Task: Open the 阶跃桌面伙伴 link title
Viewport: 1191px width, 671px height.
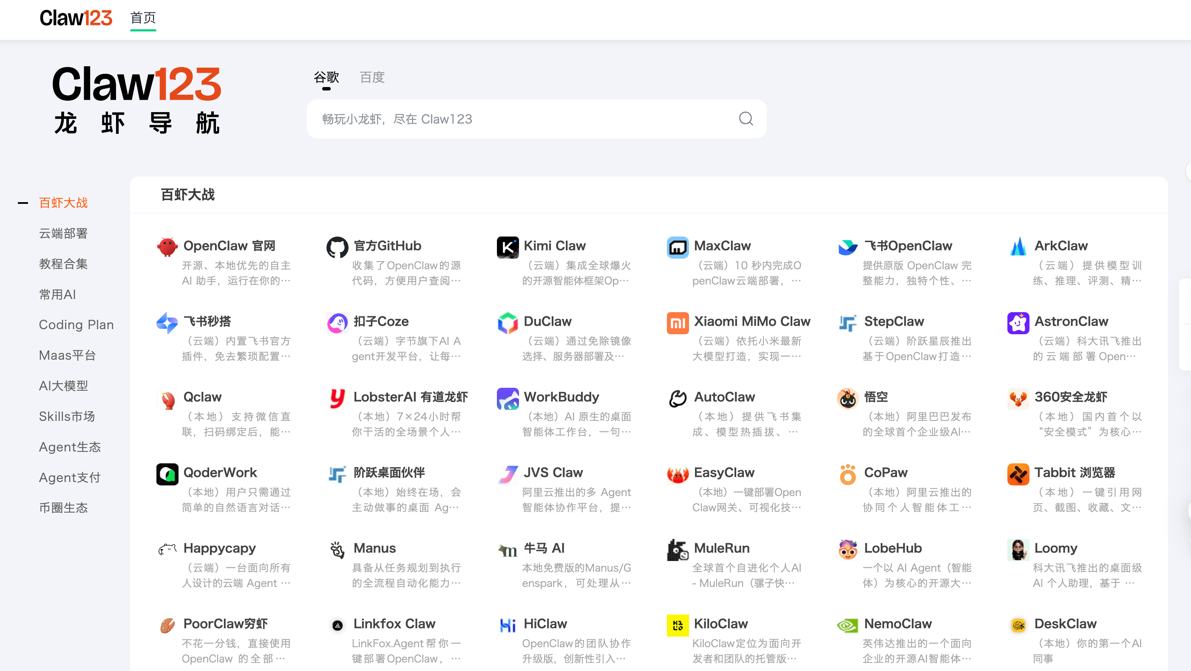Action: (x=389, y=472)
